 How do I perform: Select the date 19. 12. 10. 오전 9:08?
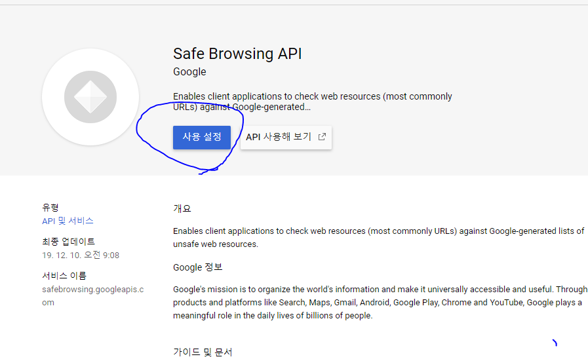pos(81,256)
